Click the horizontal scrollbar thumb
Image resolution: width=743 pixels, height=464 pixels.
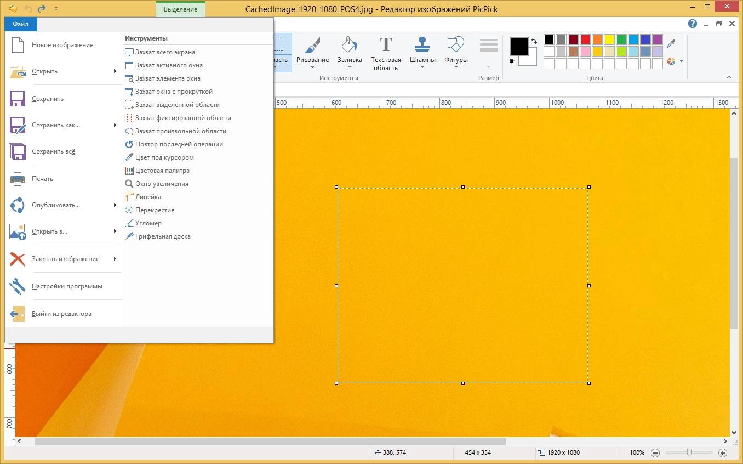(270, 441)
